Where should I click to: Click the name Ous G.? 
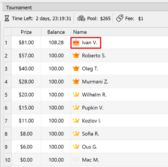(90, 147)
